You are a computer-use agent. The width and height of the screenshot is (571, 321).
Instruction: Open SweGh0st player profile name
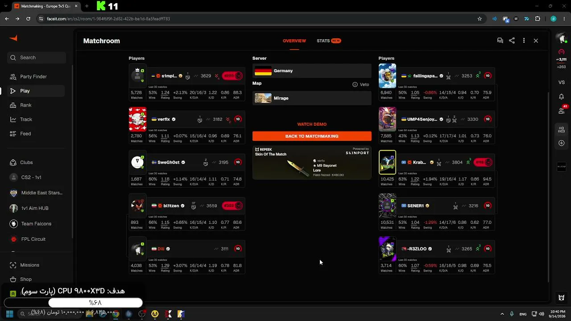pyautogui.click(x=169, y=162)
